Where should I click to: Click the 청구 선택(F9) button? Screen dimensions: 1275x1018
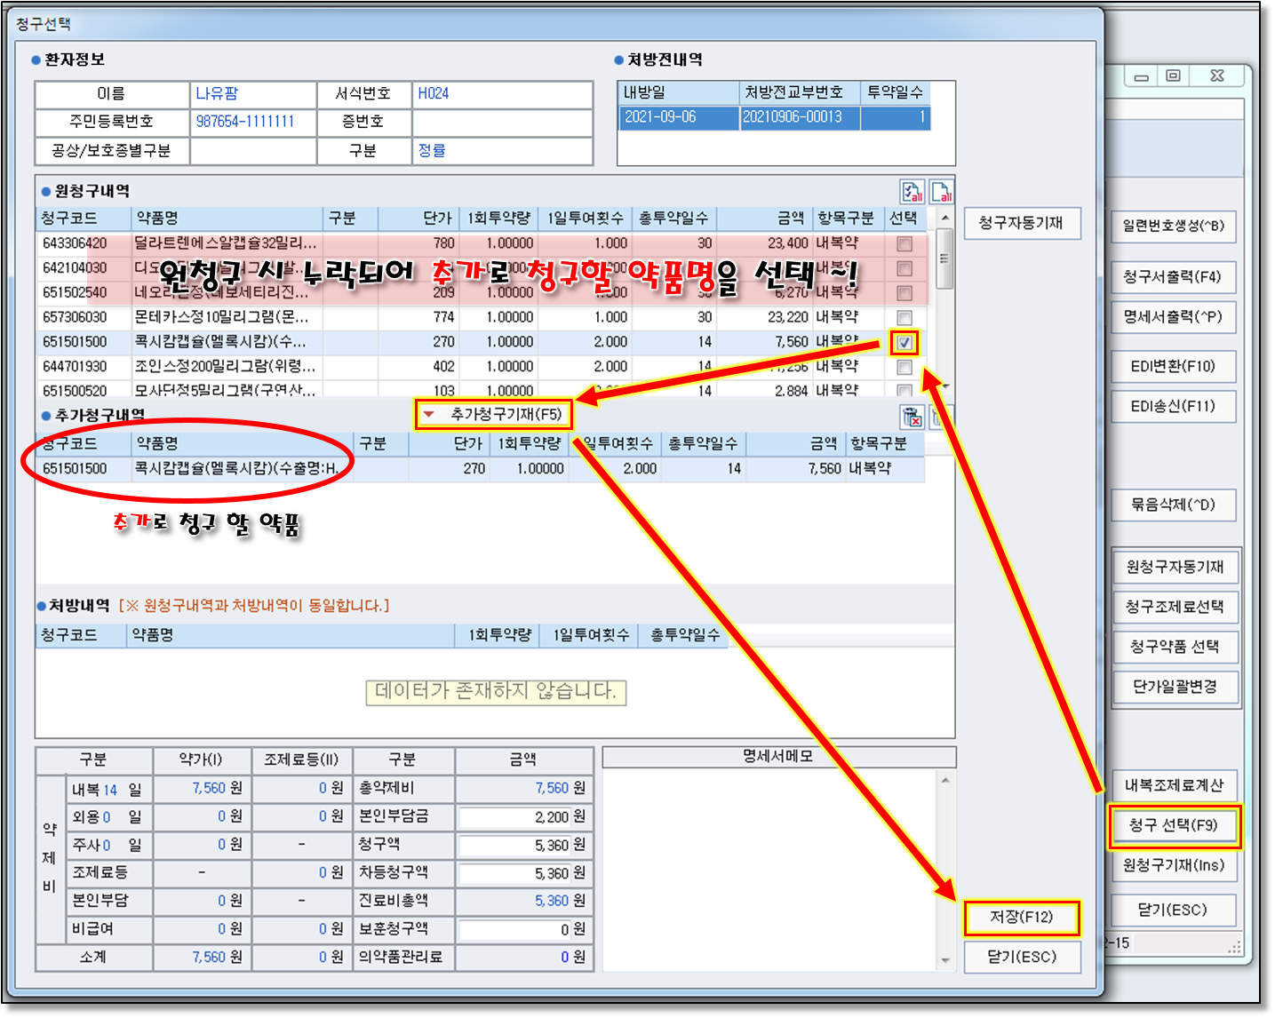point(1173,825)
